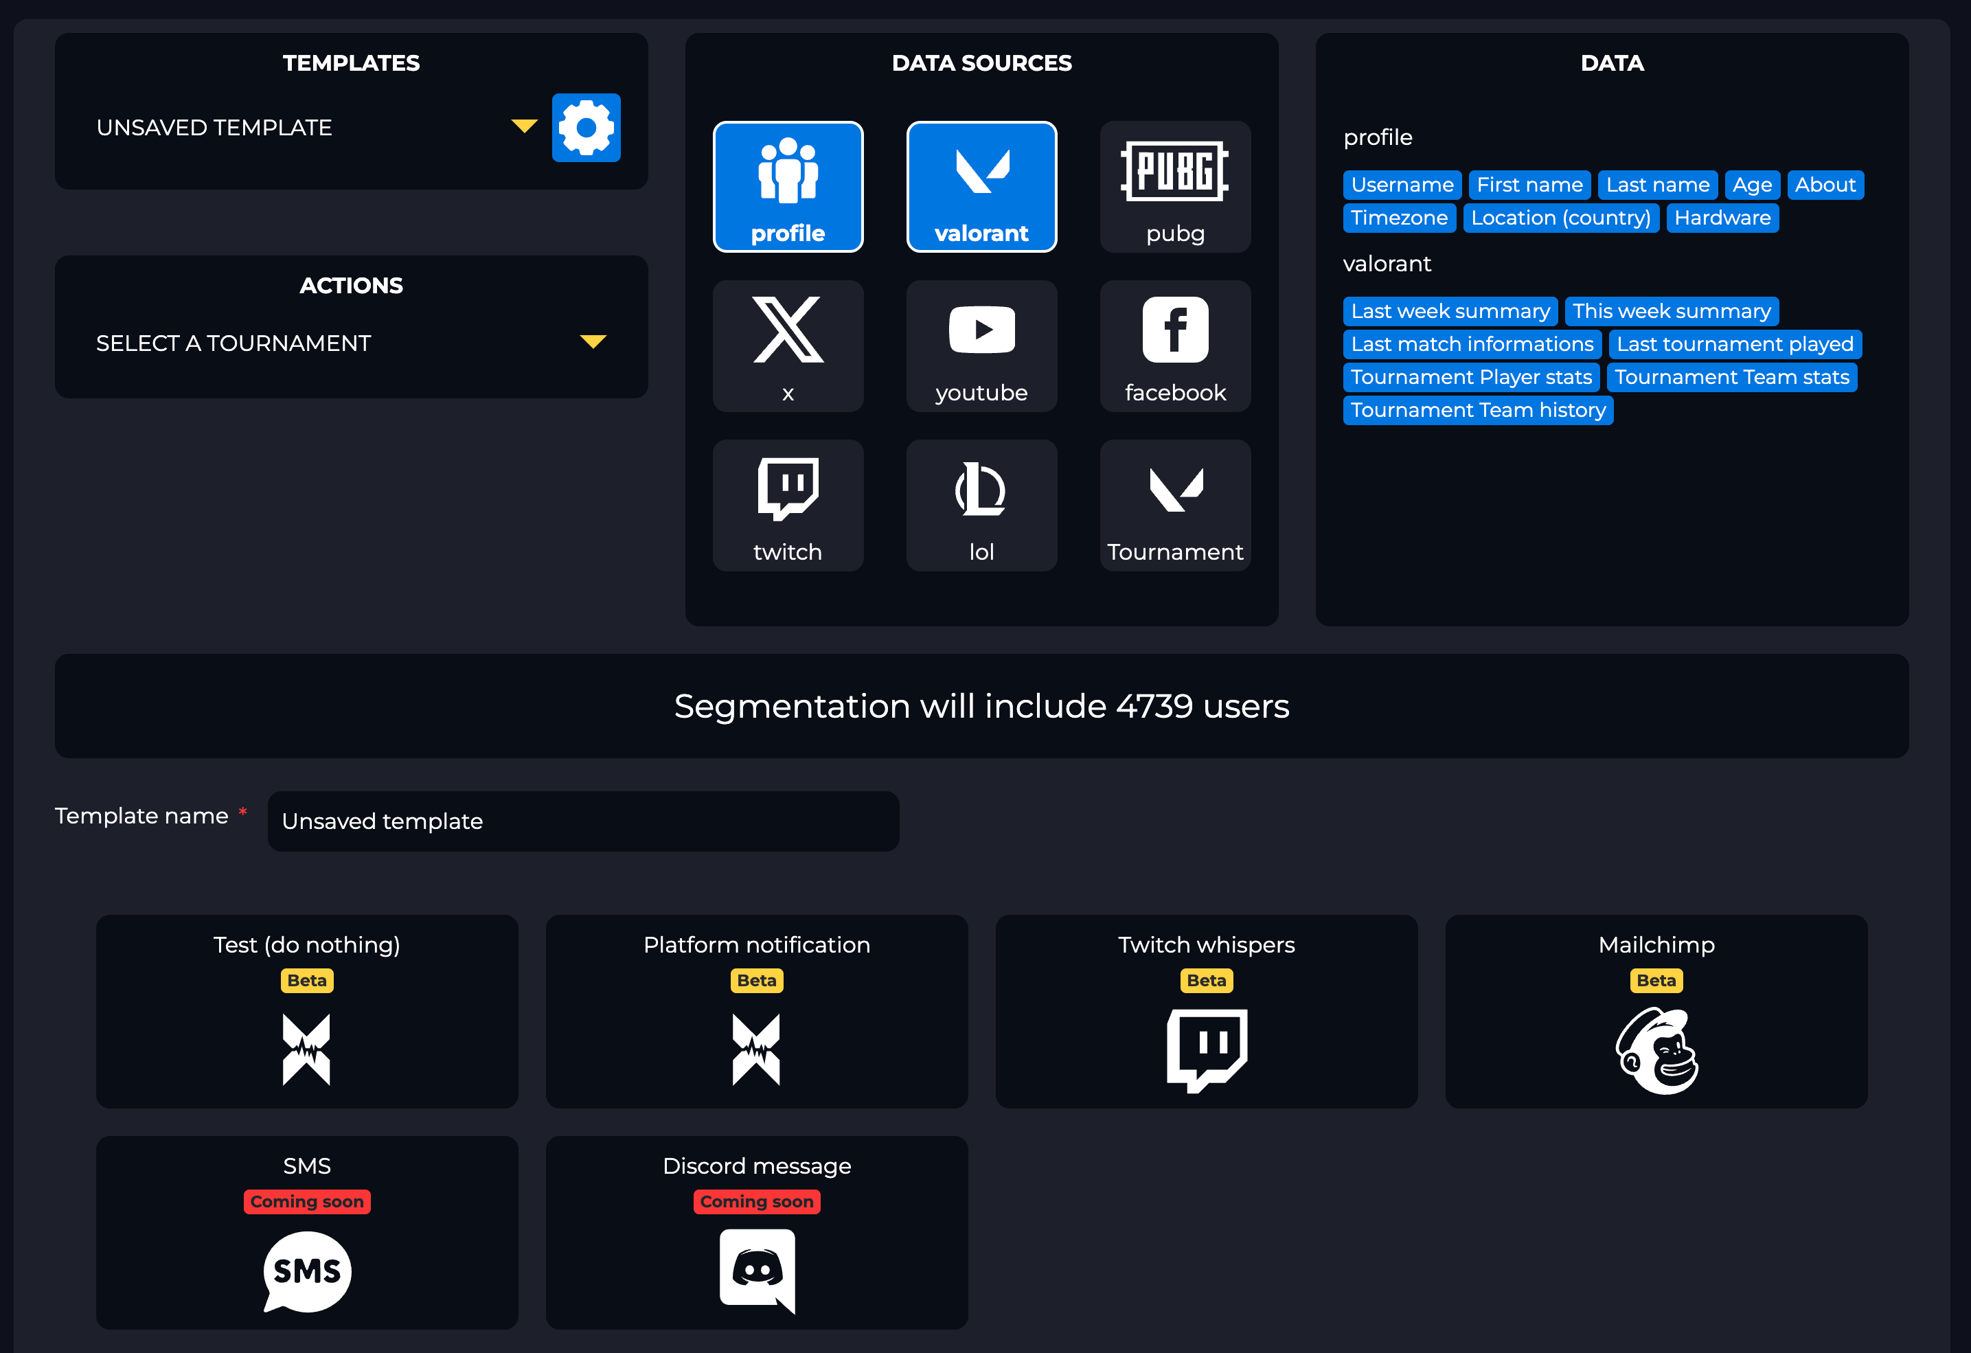This screenshot has height=1353, width=1971.
Task: Click the Username data tag
Action: (x=1402, y=185)
